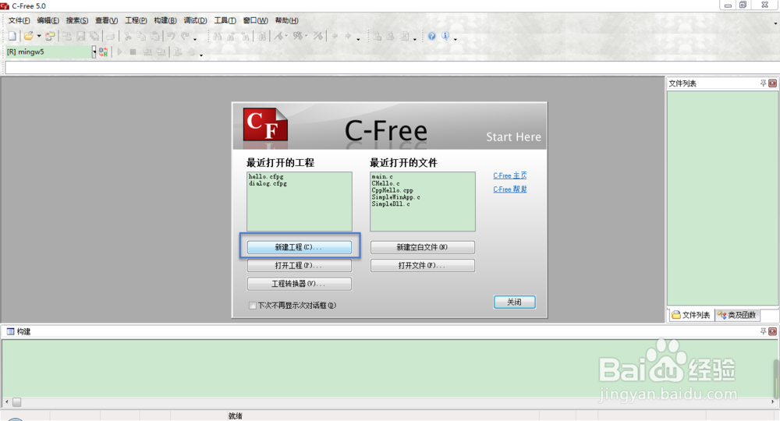Click the blue question mark help icon
Screen dimensions: 780x421
click(432, 36)
